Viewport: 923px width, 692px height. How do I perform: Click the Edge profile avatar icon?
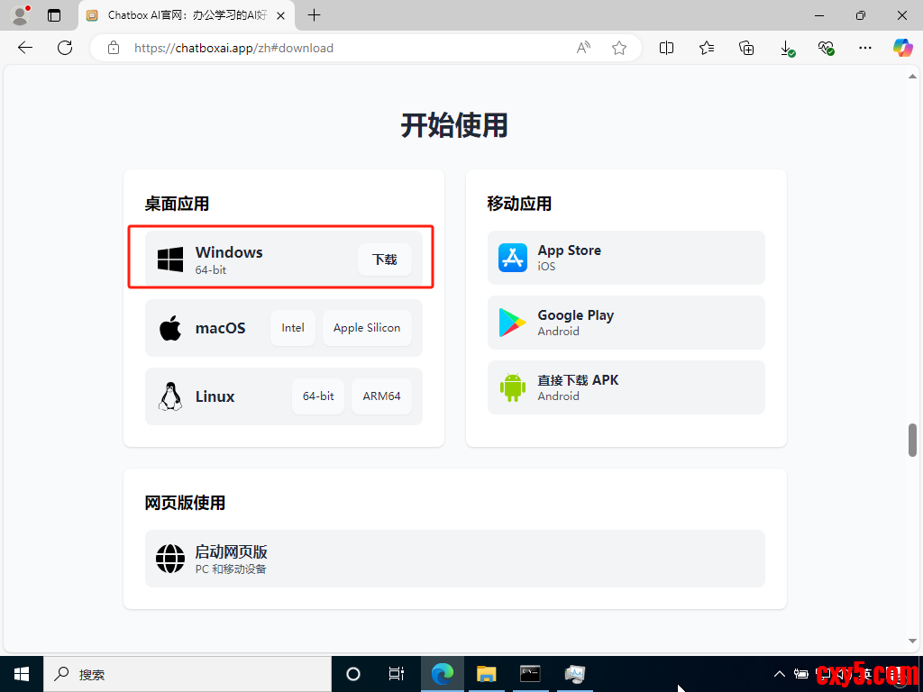21,15
